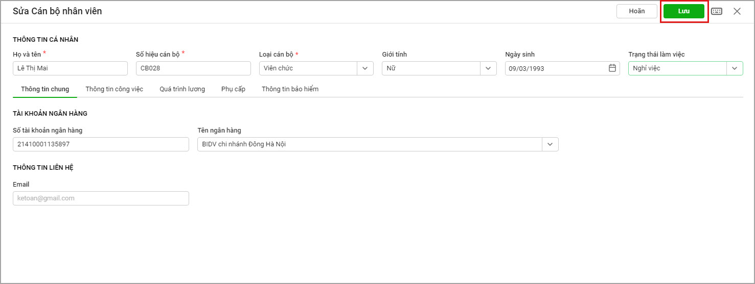Open the keyboard shortcuts icon
The width and height of the screenshot is (755, 284).
(717, 11)
